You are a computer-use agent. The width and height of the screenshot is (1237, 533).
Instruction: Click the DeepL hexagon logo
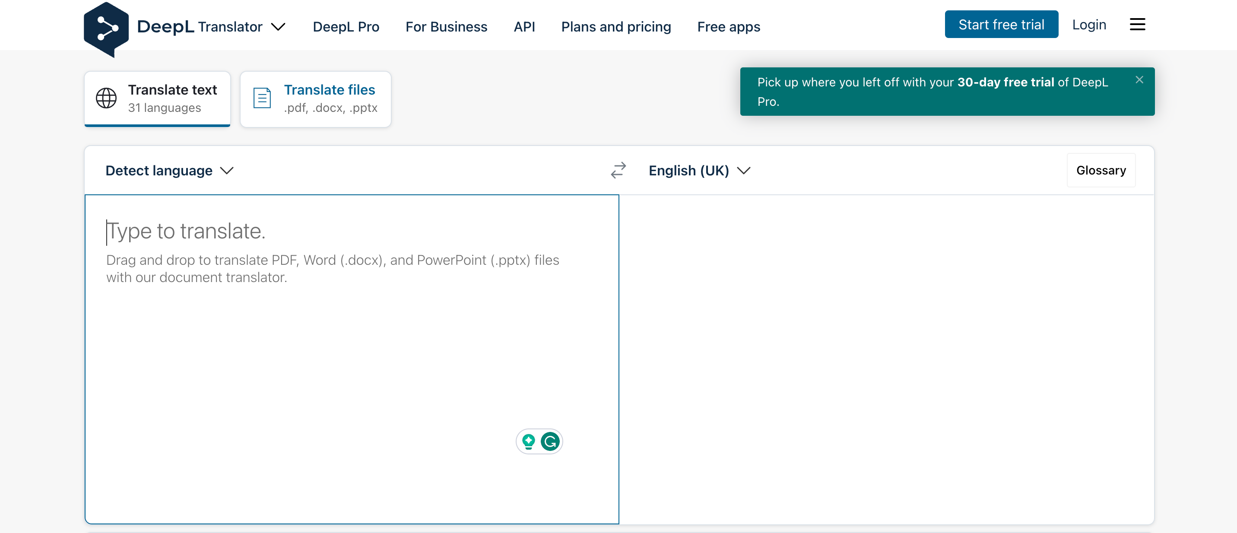pyautogui.click(x=106, y=29)
